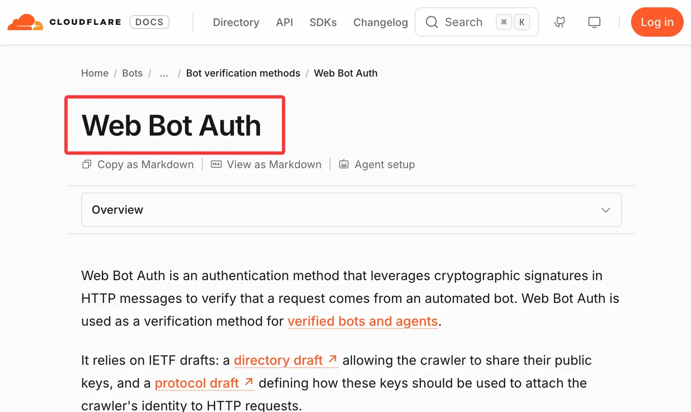Expand the collapsed breadcrumb ellipsis

(164, 73)
